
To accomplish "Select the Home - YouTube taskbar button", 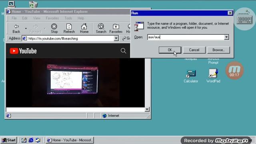I will coord(70,140).
